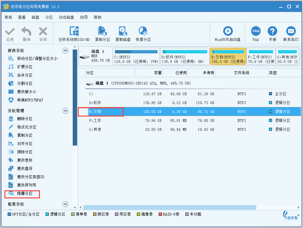Image resolution: width=303 pixels, height=228 pixels.
Task: Select Change Cluster Size (更改簇大小)
Action: tap(22, 92)
